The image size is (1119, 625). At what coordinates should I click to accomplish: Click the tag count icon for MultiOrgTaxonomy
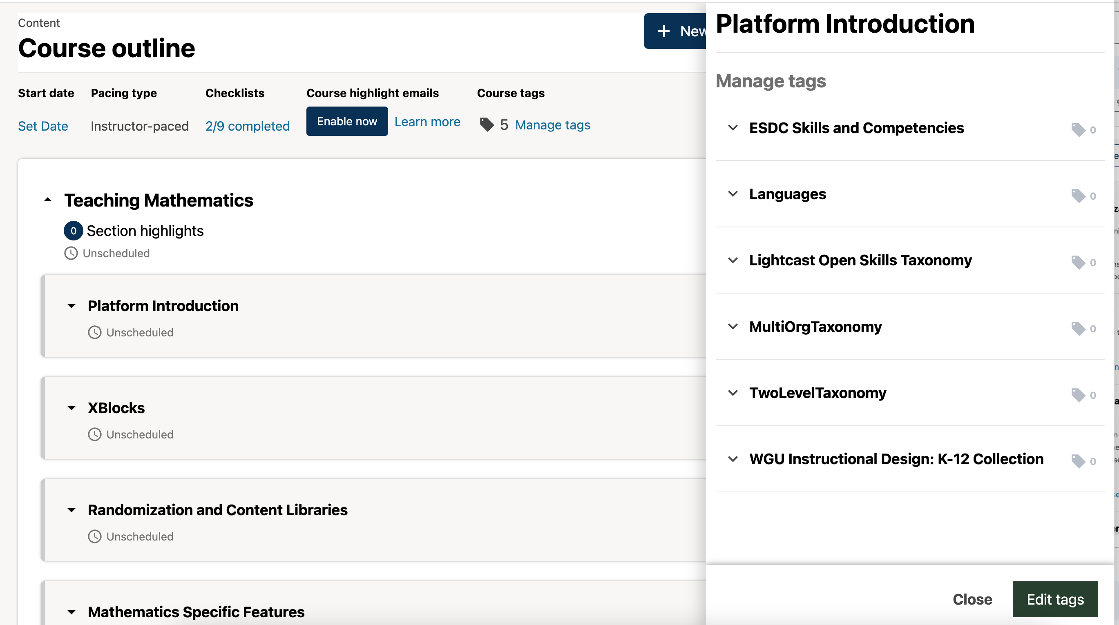[1078, 329]
